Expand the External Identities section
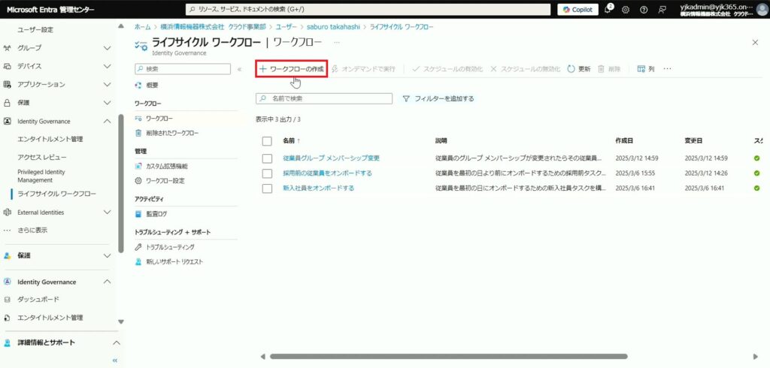Image resolution: width=770 pixels, height=368 pixels. (107, 213)
